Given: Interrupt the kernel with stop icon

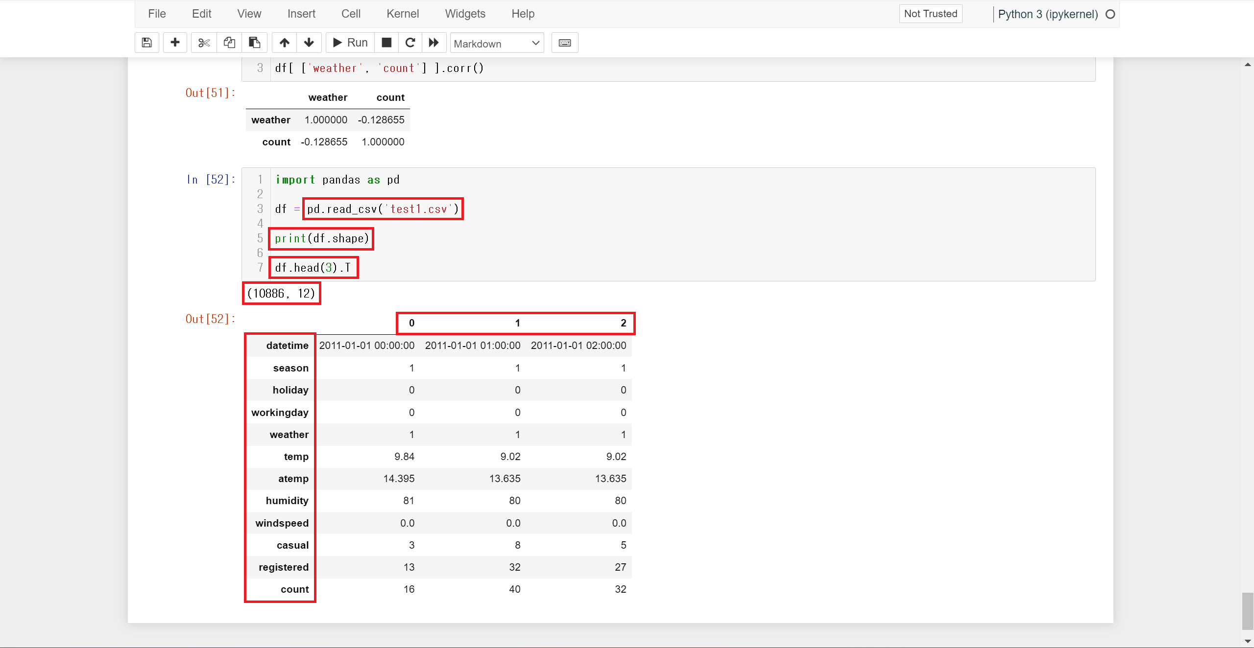Looking at the screenshot, I should coord(386,43).
